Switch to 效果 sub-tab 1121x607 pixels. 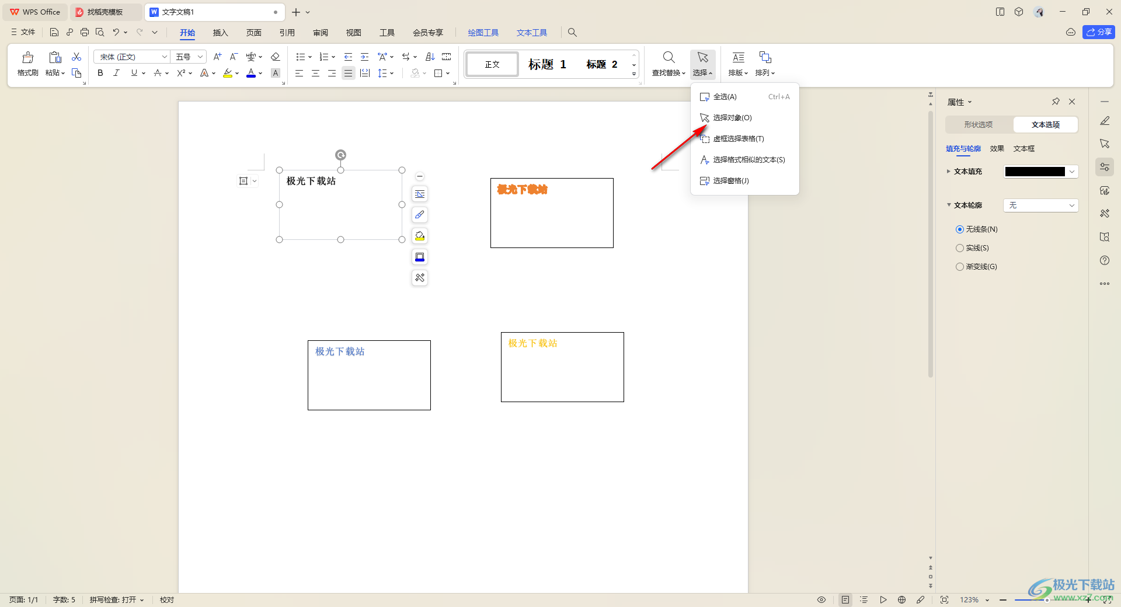pos(997,149)
